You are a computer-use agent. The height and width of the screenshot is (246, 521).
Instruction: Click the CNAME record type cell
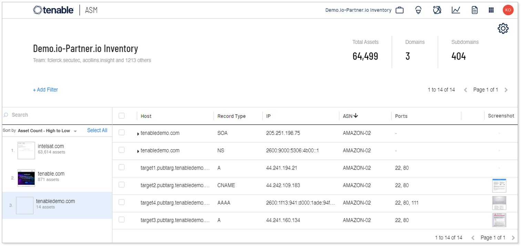(x=226, y=185)
